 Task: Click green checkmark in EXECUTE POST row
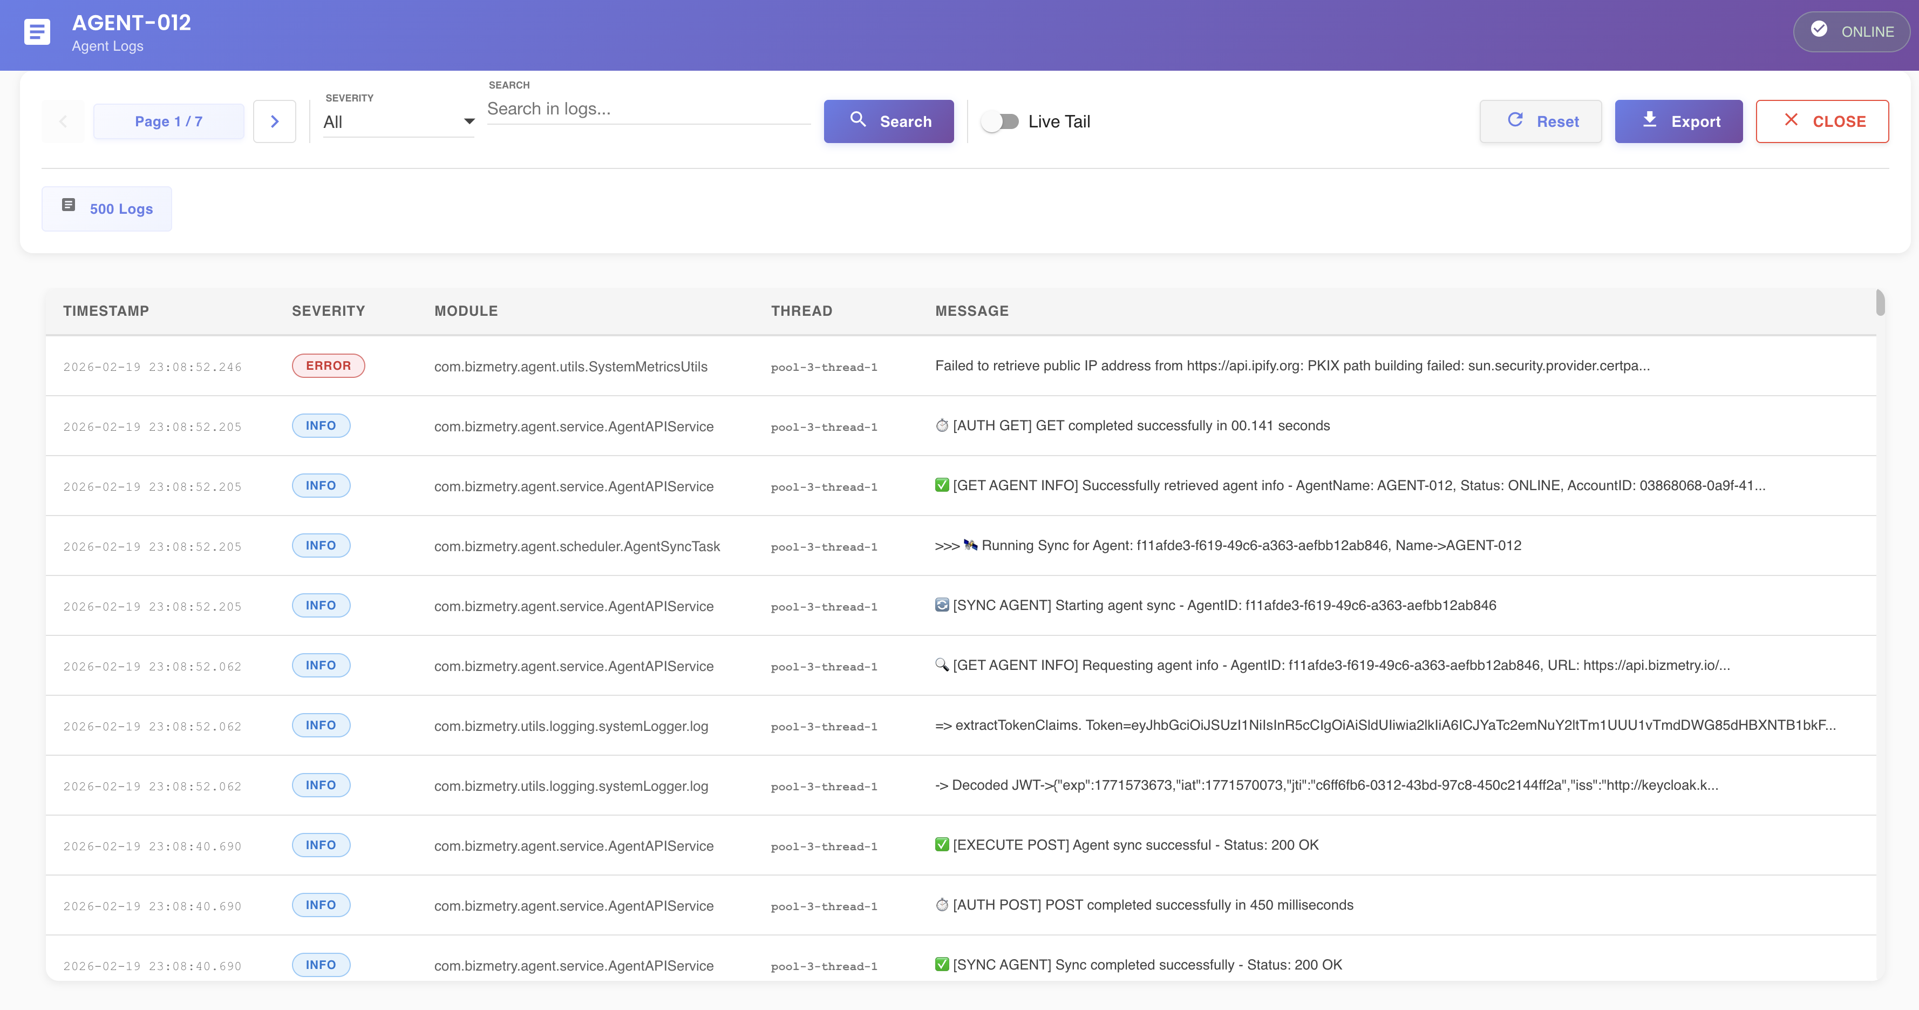click(x=942, y=844)
